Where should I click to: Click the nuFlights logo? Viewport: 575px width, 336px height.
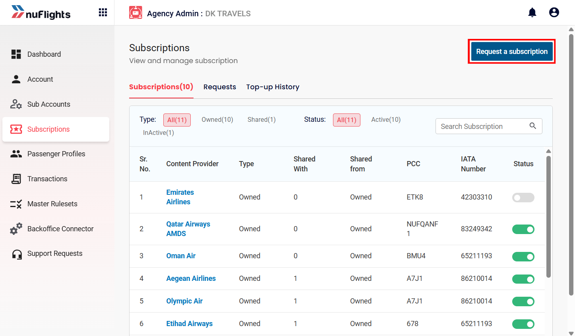pyautogui.click(x=41, y=13)
